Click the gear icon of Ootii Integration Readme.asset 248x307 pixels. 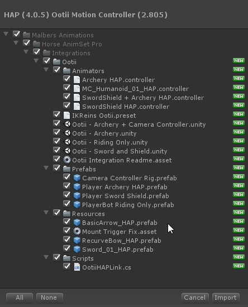tap(67, 160)
